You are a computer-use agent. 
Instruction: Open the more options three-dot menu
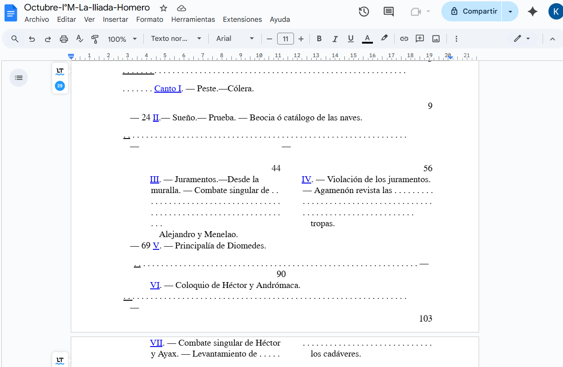(x=456, y=39)
